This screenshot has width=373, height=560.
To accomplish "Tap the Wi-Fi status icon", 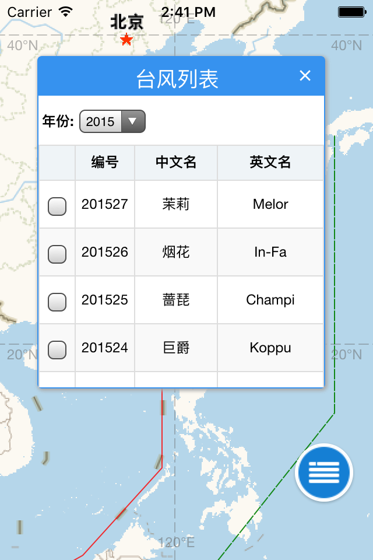I will 66,12.
